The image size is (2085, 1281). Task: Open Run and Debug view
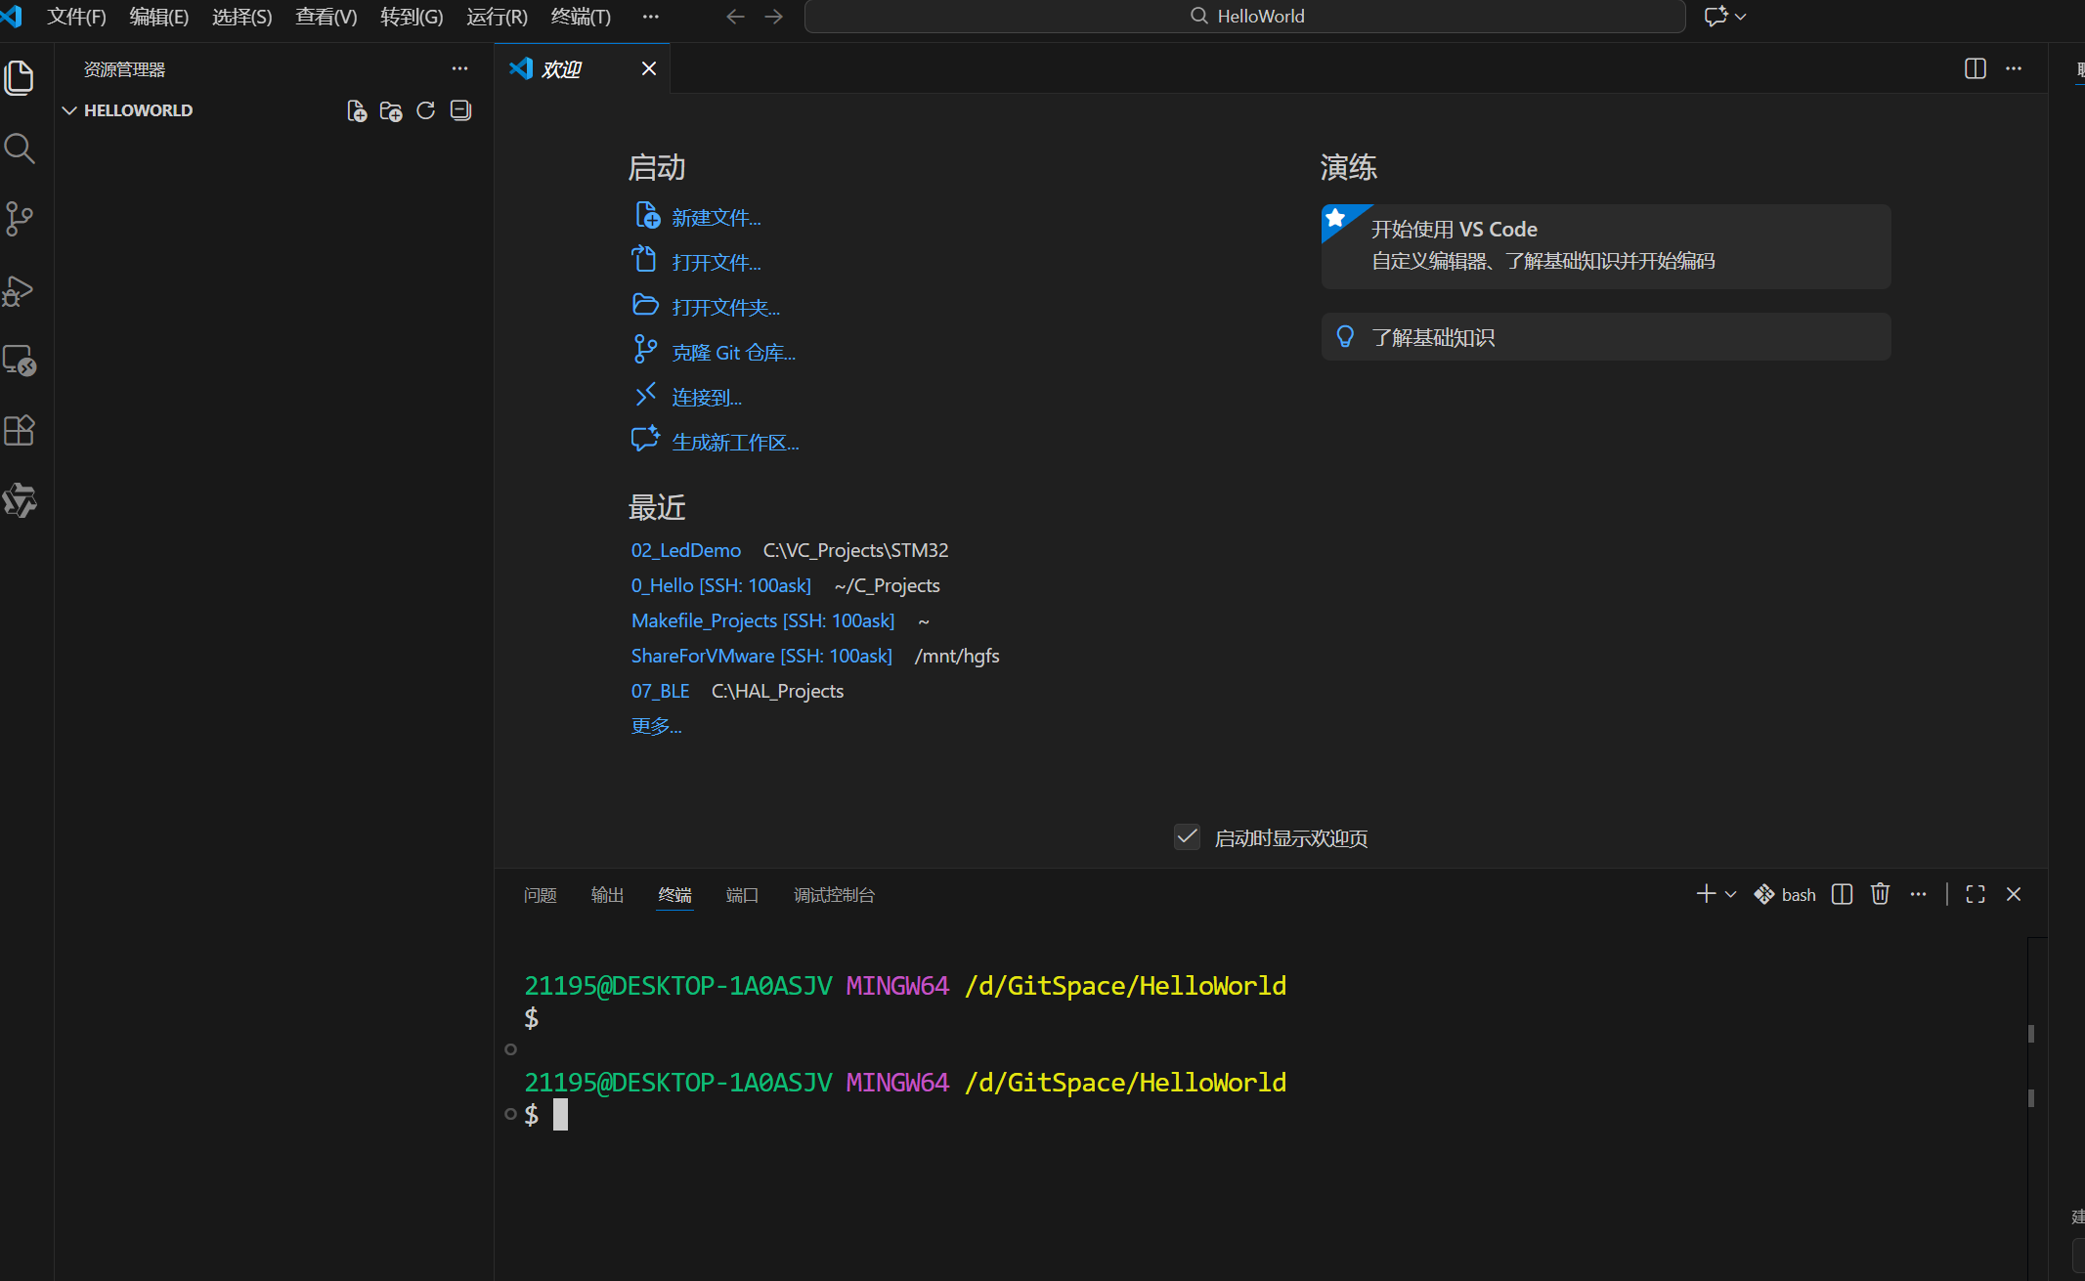[20, 290]
